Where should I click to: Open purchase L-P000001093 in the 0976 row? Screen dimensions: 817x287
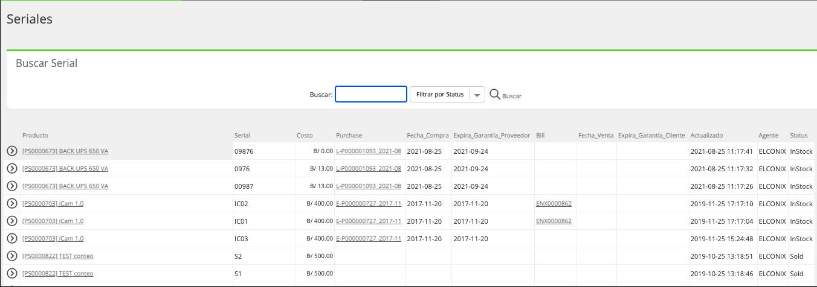point(369,169)
